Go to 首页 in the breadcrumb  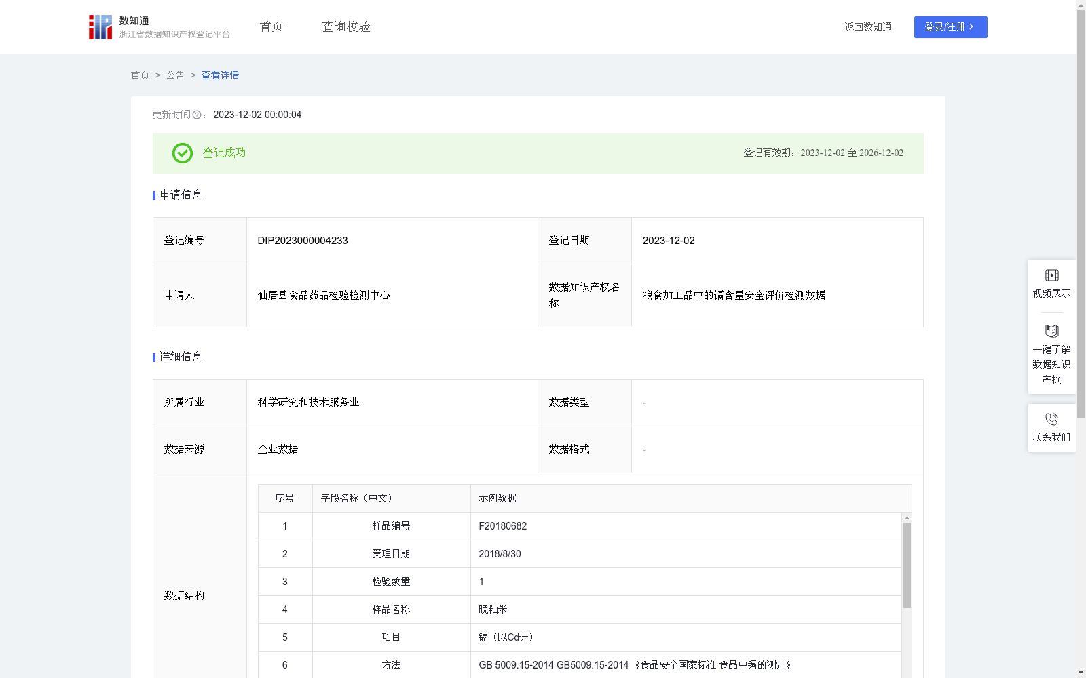[x=140, y=75]
